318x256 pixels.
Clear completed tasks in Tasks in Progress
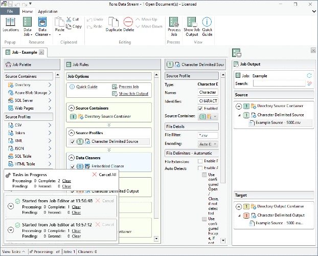[66, 181]
